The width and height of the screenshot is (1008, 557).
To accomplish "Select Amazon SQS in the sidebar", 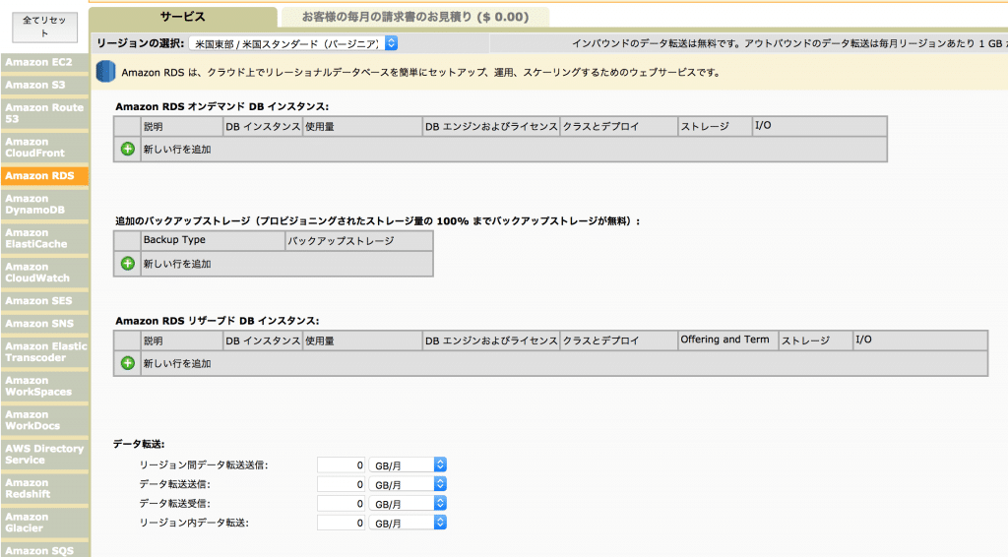I will [44, 550].
